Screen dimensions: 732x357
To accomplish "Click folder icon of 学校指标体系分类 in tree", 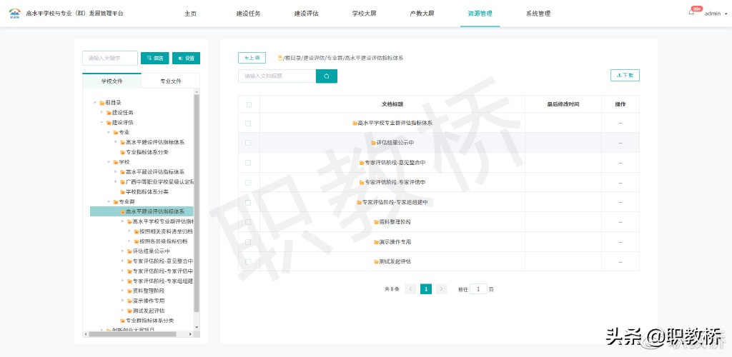I will pos(122,192).
